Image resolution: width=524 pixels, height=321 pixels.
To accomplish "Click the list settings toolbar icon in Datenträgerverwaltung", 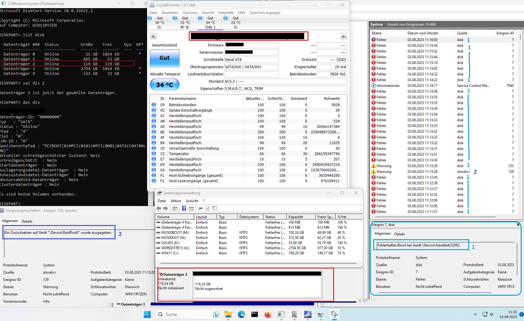I will point(214,208).
